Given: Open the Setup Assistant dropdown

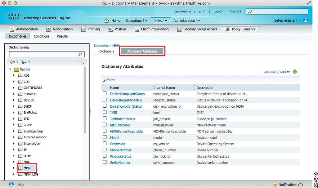Looking at the screenshot, I should [287, 20].
